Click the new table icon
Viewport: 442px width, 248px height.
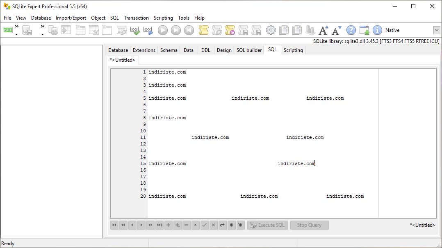point(80,30)
